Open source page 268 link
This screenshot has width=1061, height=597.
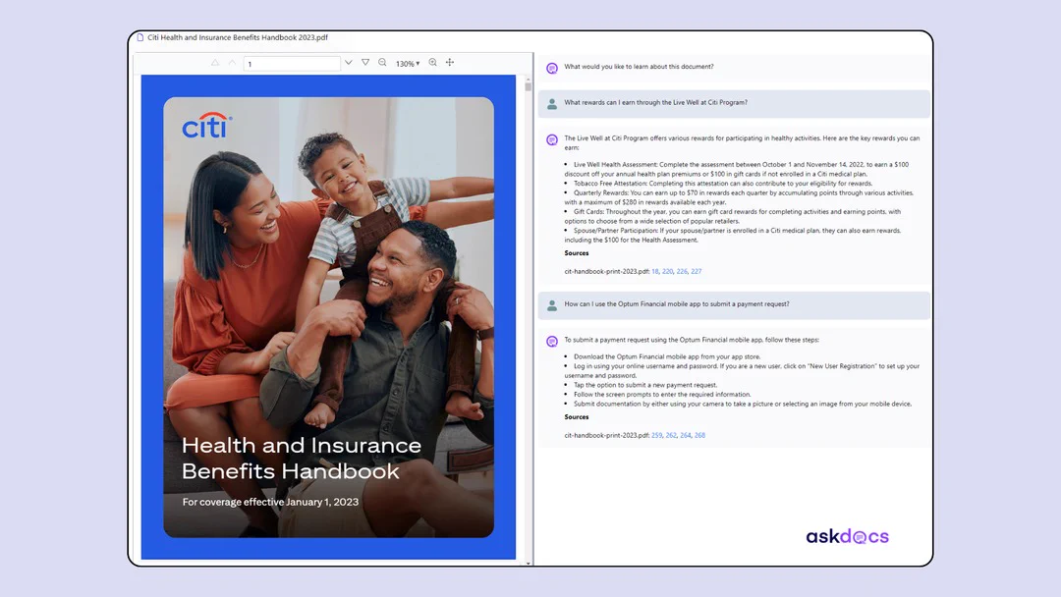tap(699, 435)
